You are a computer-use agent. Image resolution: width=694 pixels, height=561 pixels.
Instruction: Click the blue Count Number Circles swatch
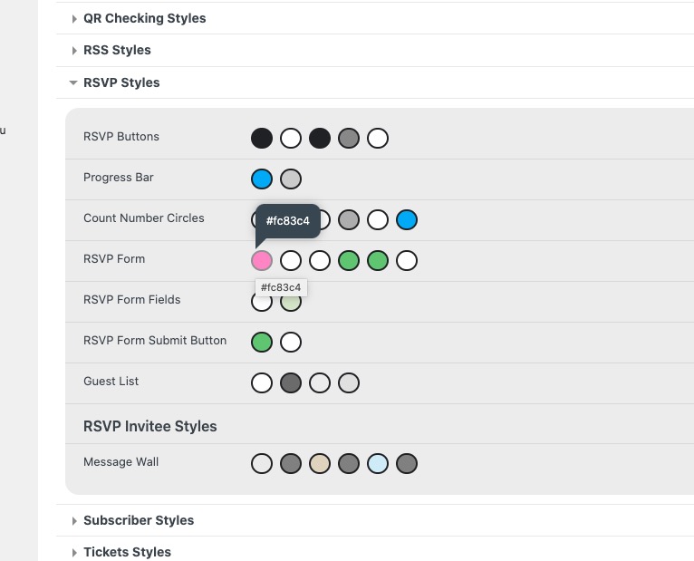point(407,220)
